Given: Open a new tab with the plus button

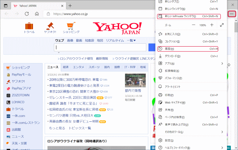Looking at the screenshot, I should [70, 6].
